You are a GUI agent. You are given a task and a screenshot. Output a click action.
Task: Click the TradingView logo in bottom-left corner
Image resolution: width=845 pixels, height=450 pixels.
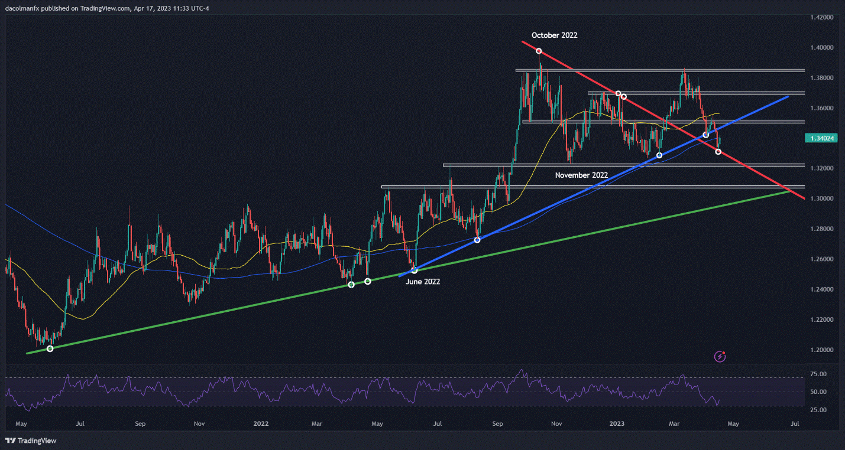tap(30, 441)
